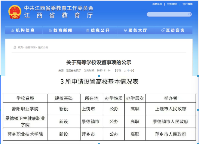Click the 中共江西省委教育工作委员会 heading
The height and width of the screenshot is (144, 199).
click(59, 8)
